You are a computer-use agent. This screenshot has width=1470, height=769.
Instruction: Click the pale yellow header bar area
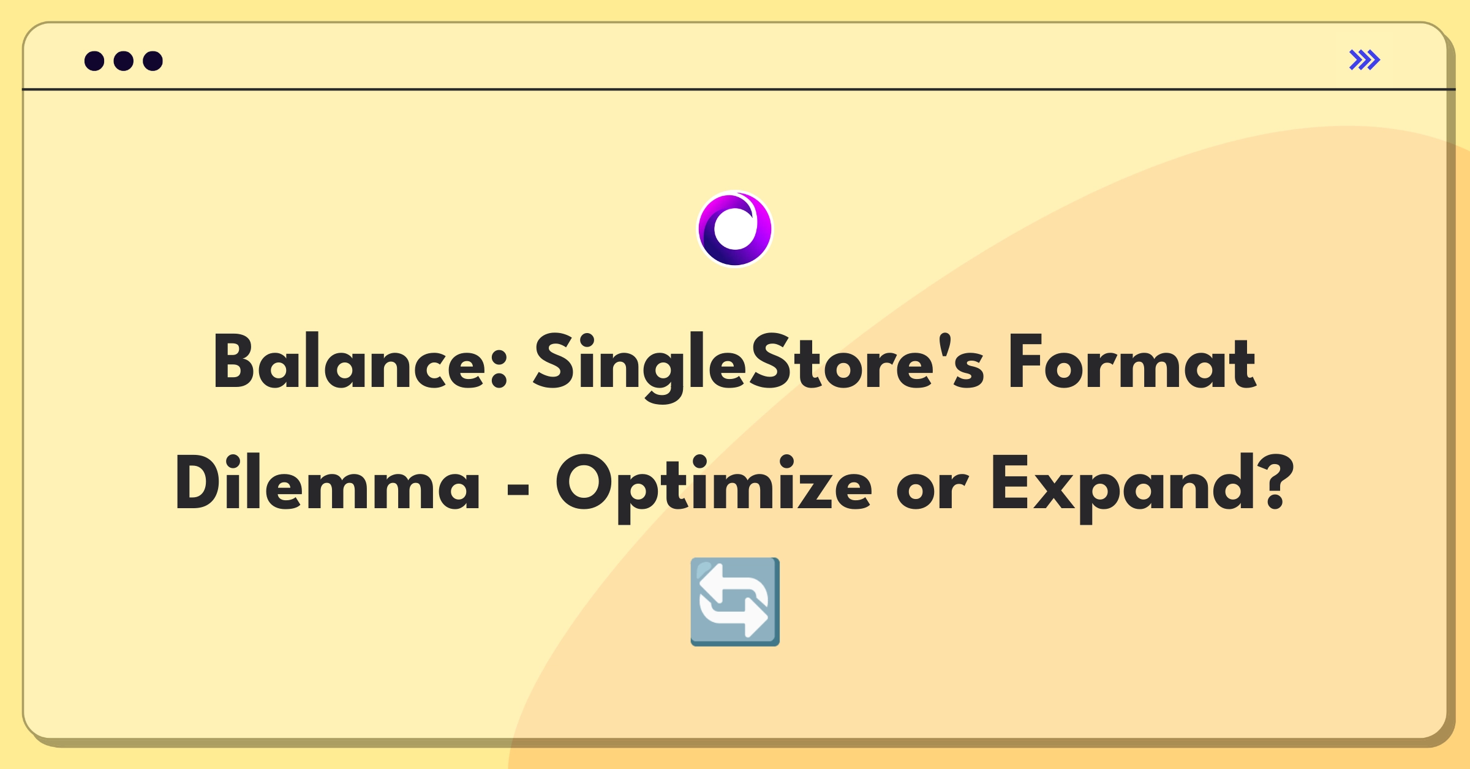tap(735, 56)
